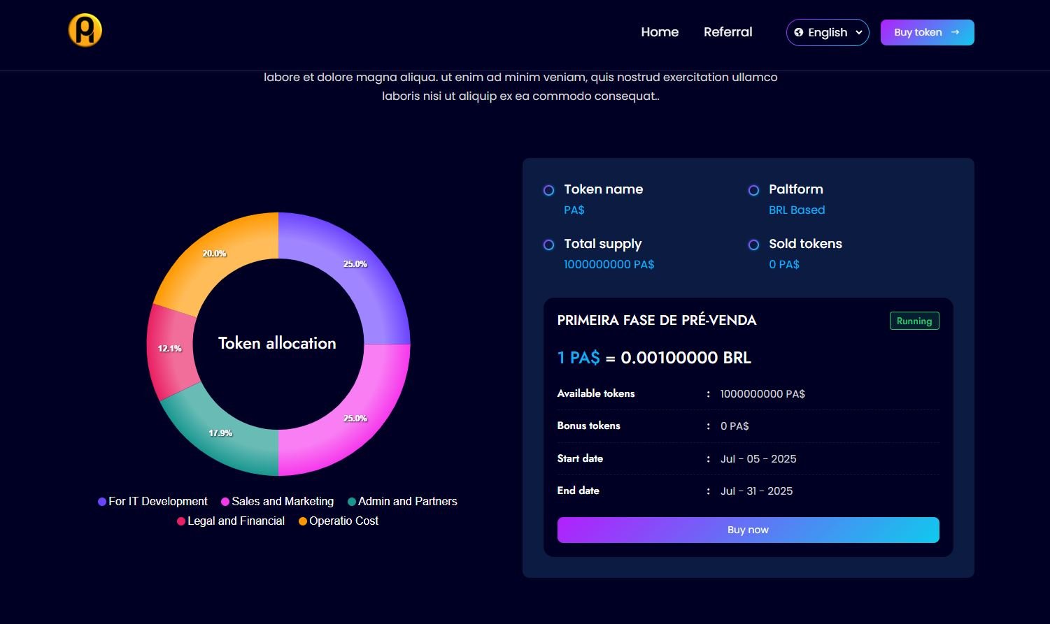Select the orange 20.0% chart segment
Image resolution: width=1050 pixels, height=624 pixels.
point(214,253)
